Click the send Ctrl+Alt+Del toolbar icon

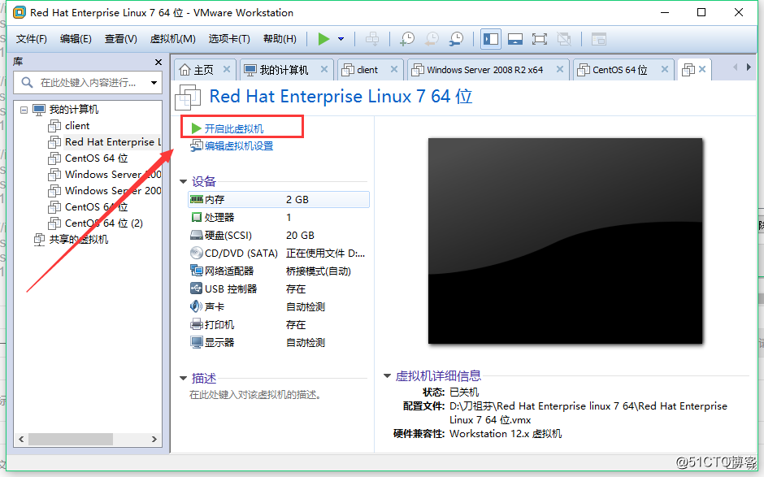click(x=372, y=39)
